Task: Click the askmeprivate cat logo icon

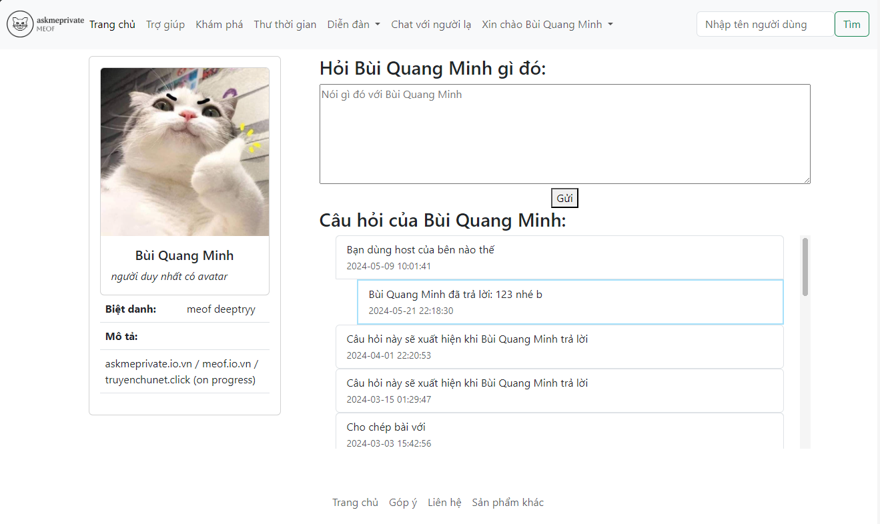Action: click(x=20, y=24)
